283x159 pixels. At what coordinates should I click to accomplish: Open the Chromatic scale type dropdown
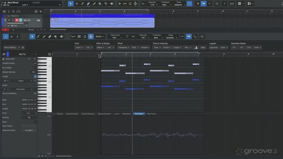click(x=22, y=89)
